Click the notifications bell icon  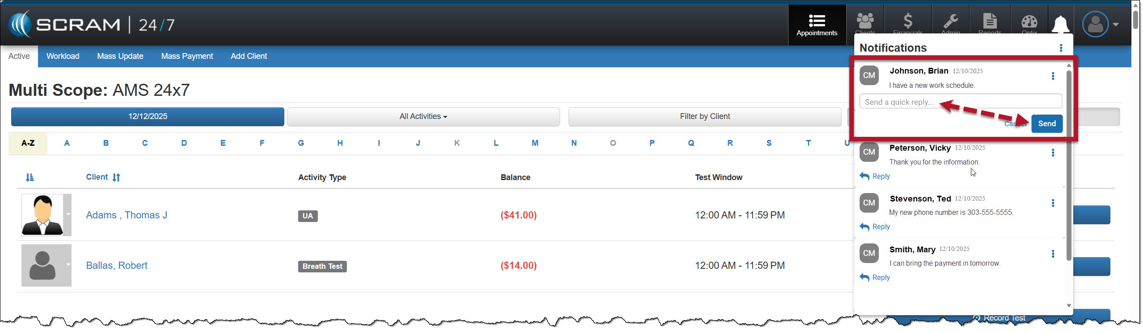pyautogui.click(x=1060, y=24)
